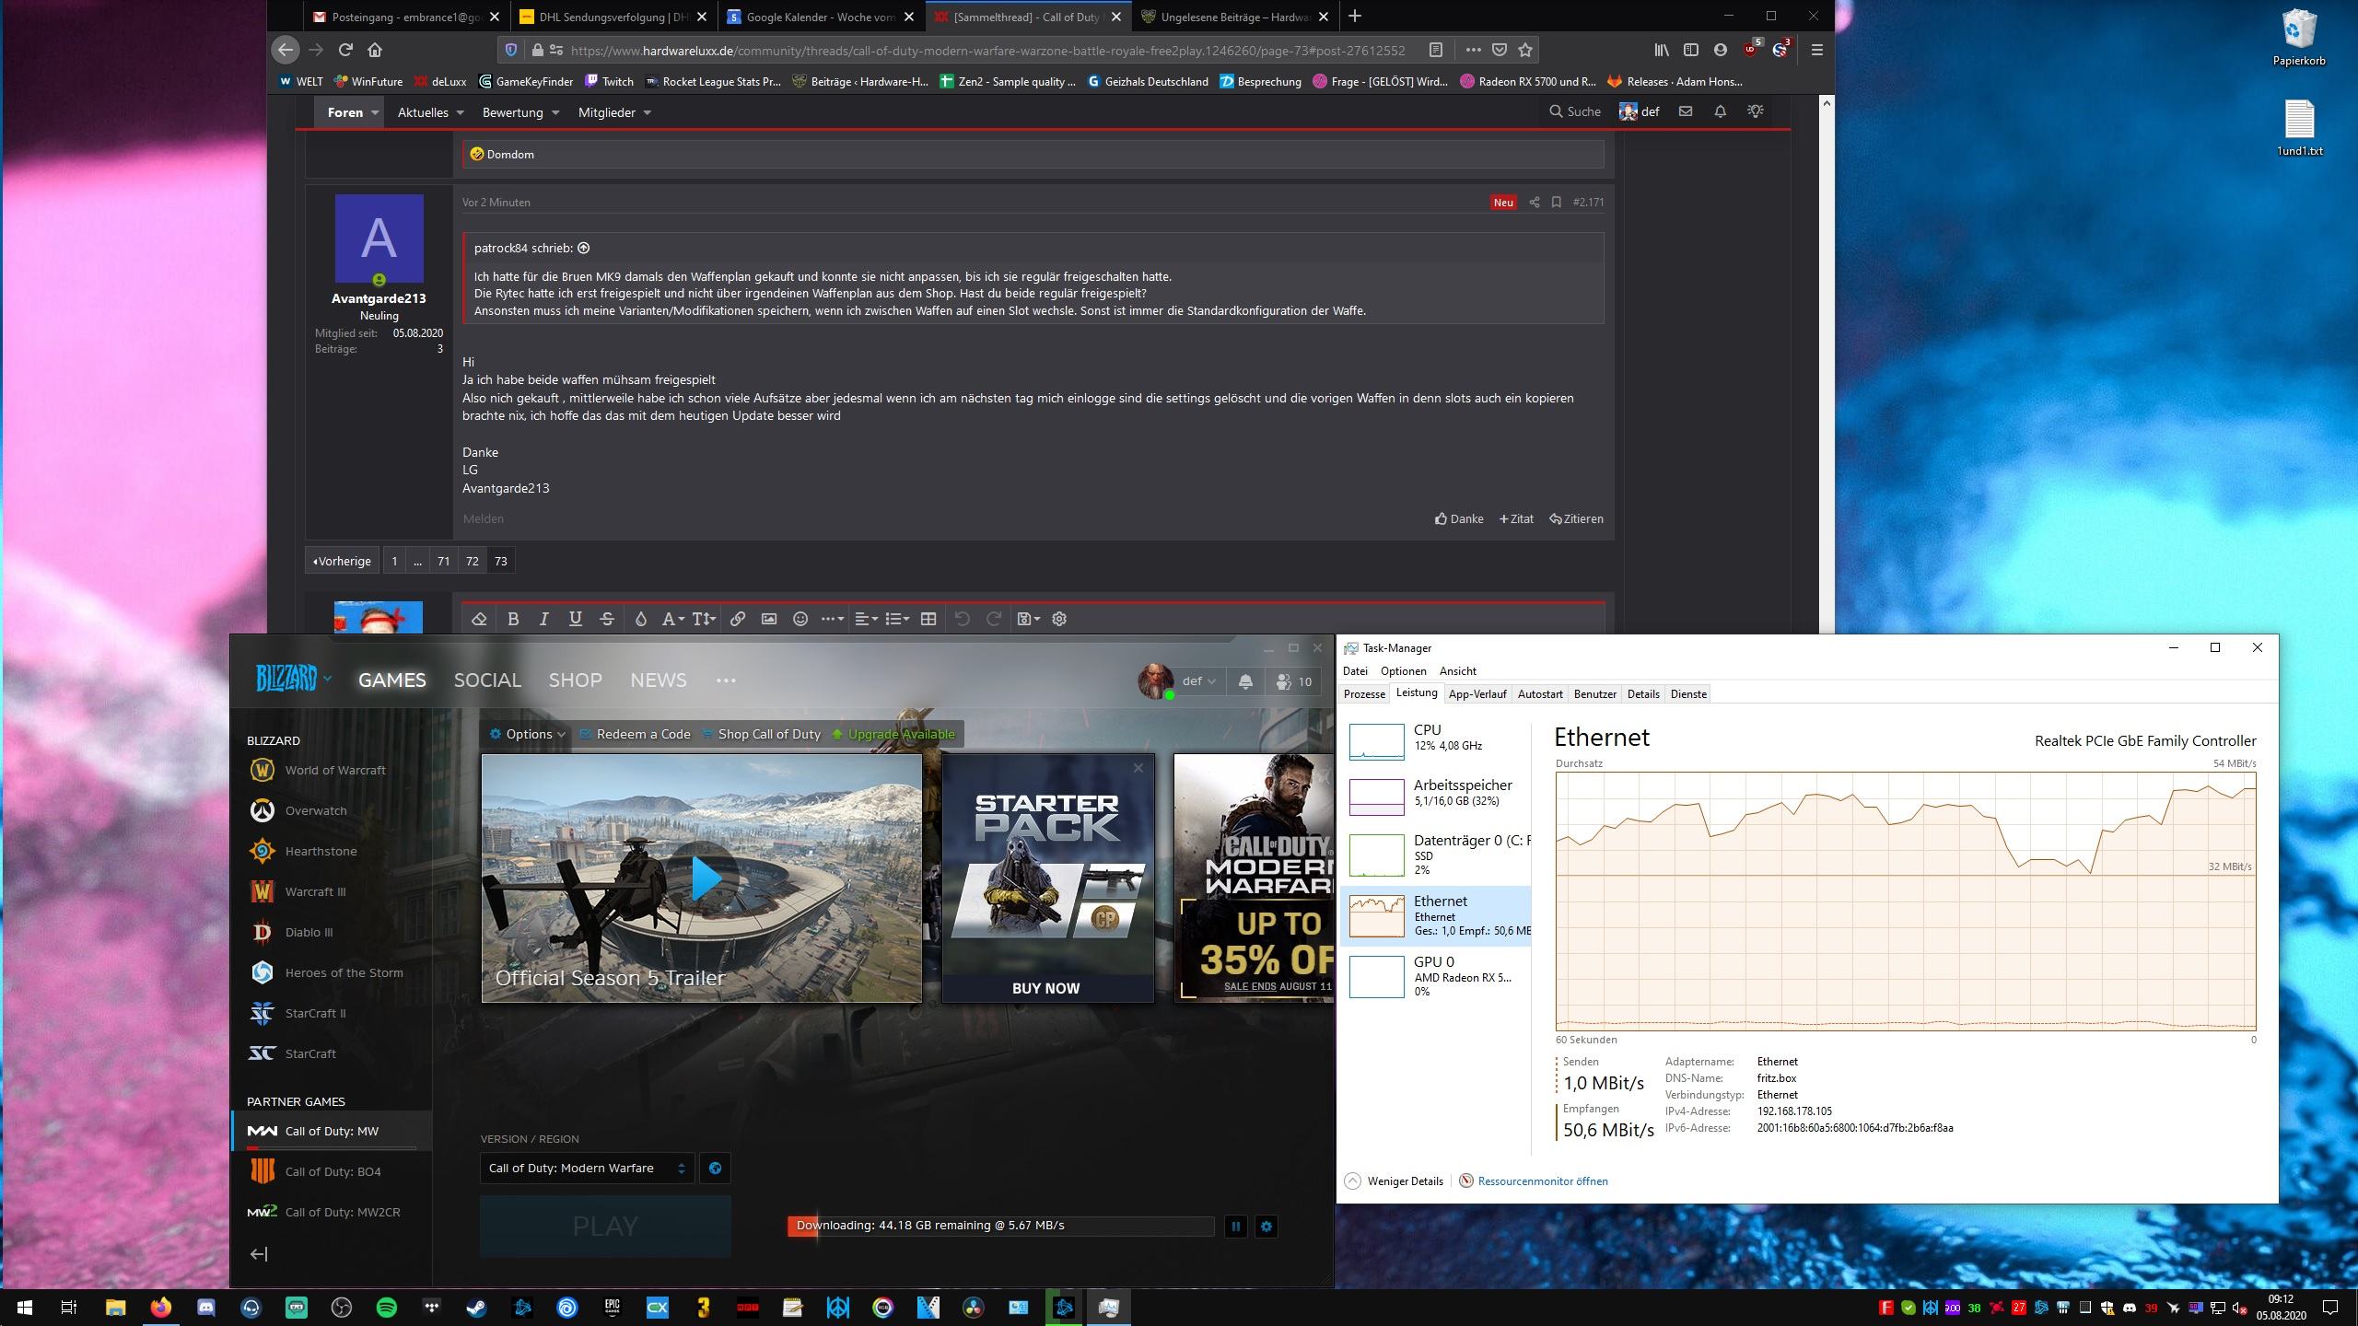Bookmark post #2.171 with the bookmark icon
2358x1326 pixels.
pos(1556,202)
